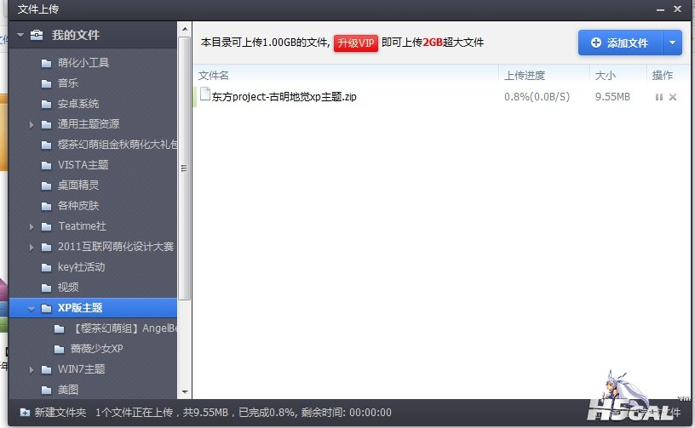
Task: Open the 添加文件 dropdown arrow
Action: click(x=673, y=43)
